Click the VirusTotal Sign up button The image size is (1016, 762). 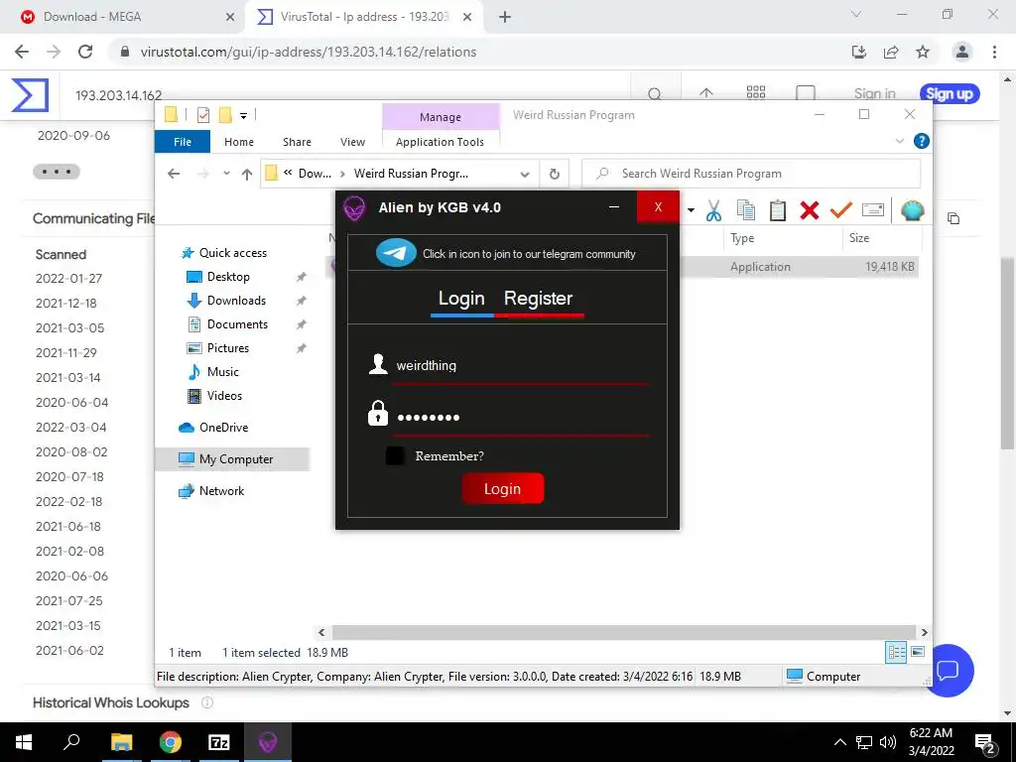pyautogui.click(x=950, y=94)
